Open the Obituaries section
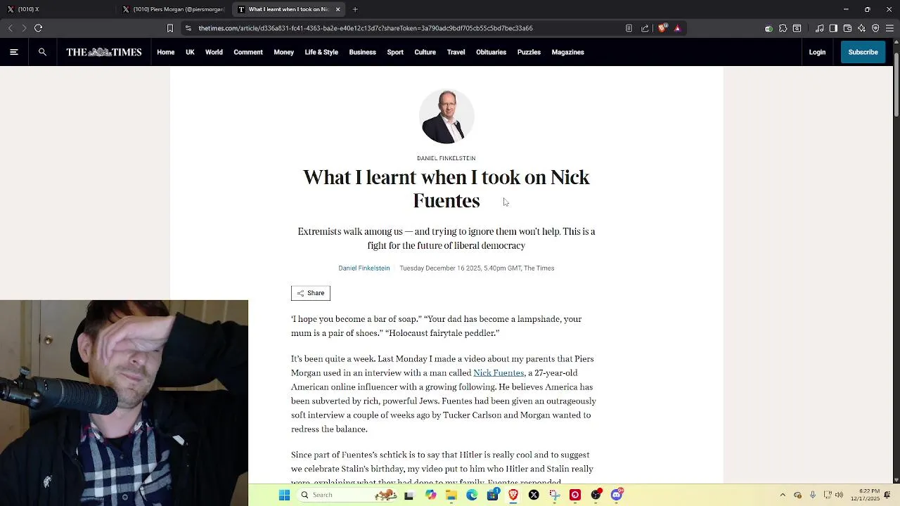This screenshot has height=506, width=900. click(x=491, y=52)
